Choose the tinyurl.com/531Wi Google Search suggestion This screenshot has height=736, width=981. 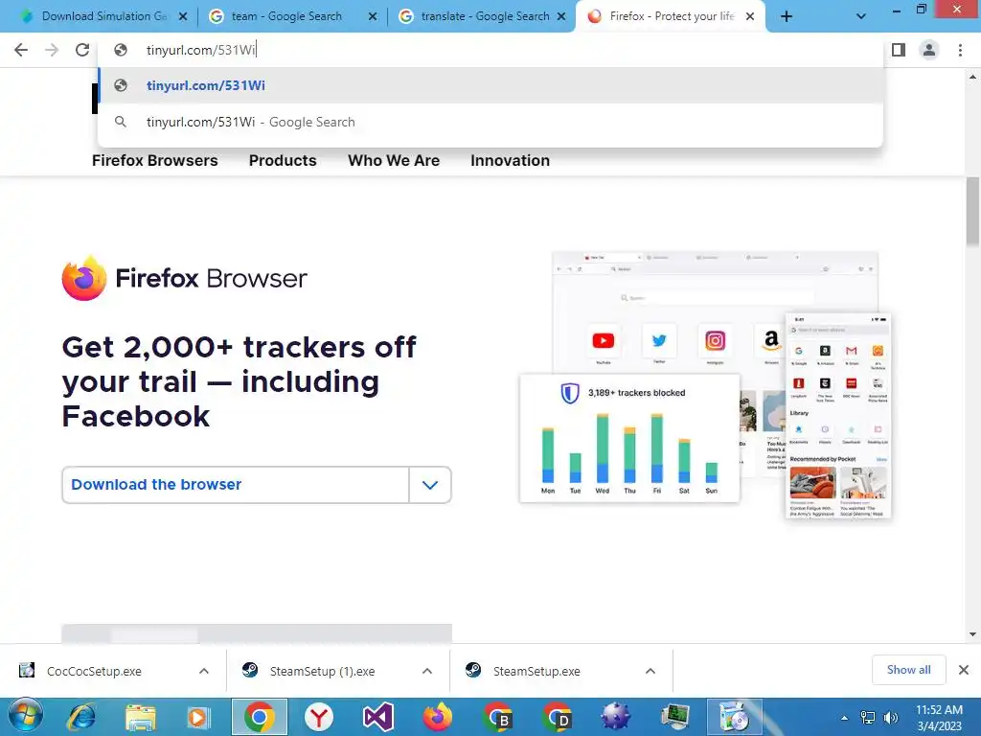(x=490, y=122)
